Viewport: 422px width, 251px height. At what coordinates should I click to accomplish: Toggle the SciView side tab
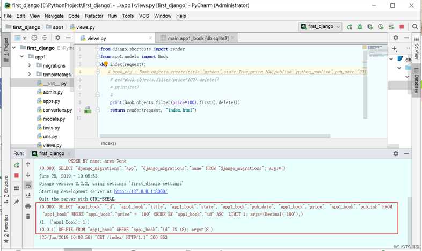[416, 48]
